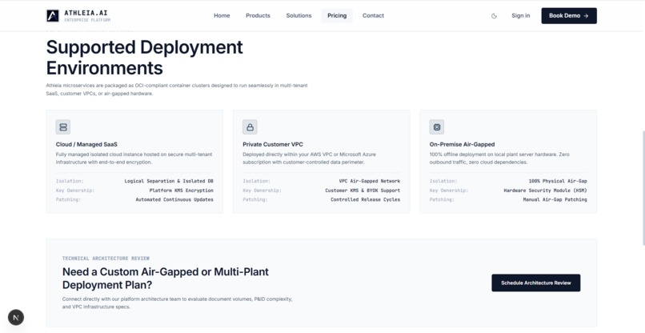
Task: Click the Book Demo button
Action: pos(569,16)
